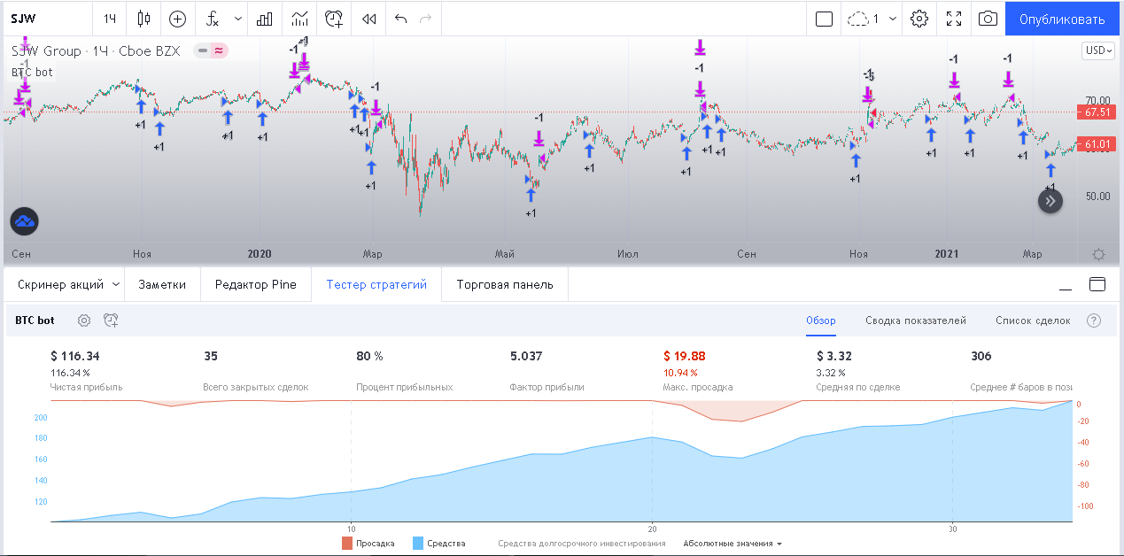The height and width of the screenshot is (556, 1124).
Task: Start bar replay with the rewind icon
Action: (x=369, y=19)
